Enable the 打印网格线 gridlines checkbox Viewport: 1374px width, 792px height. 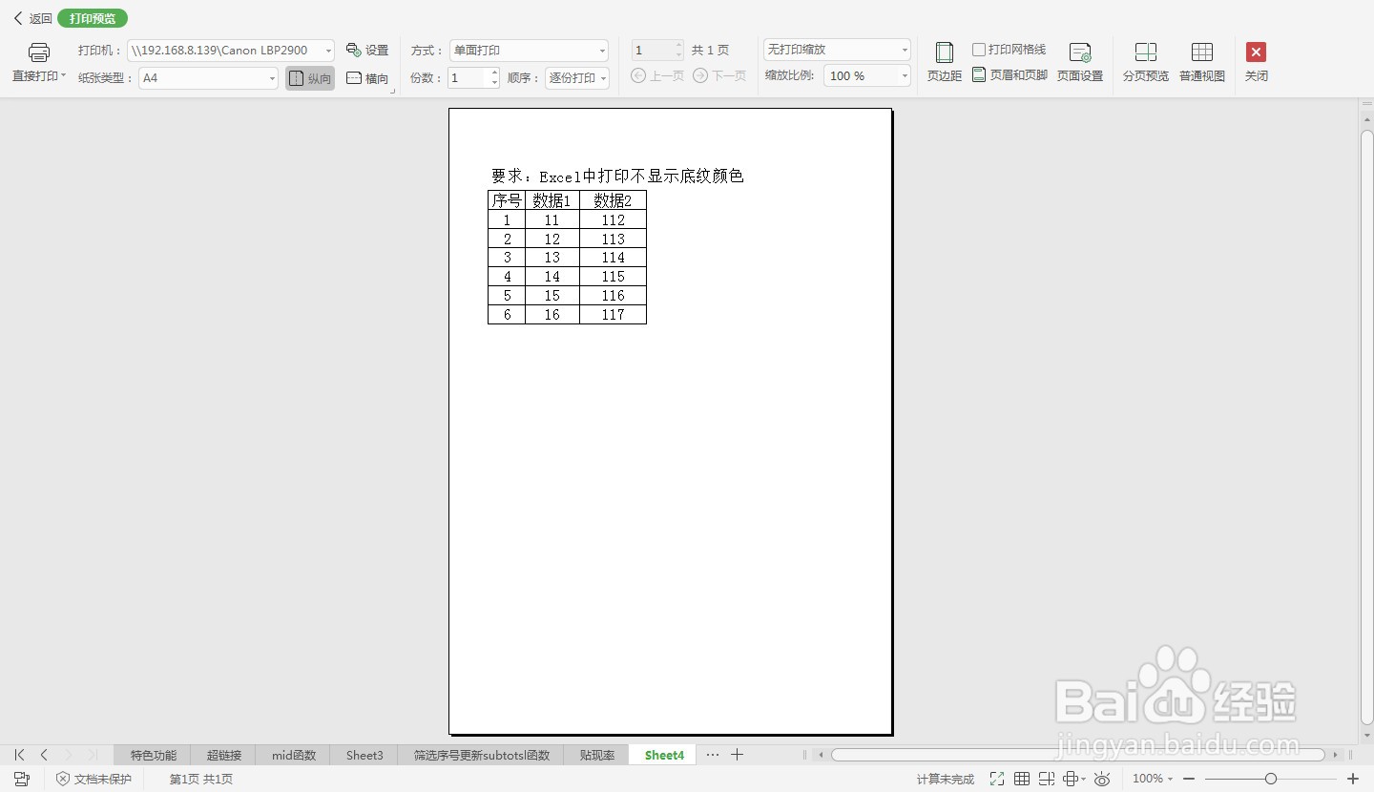(x=978, y=49)
